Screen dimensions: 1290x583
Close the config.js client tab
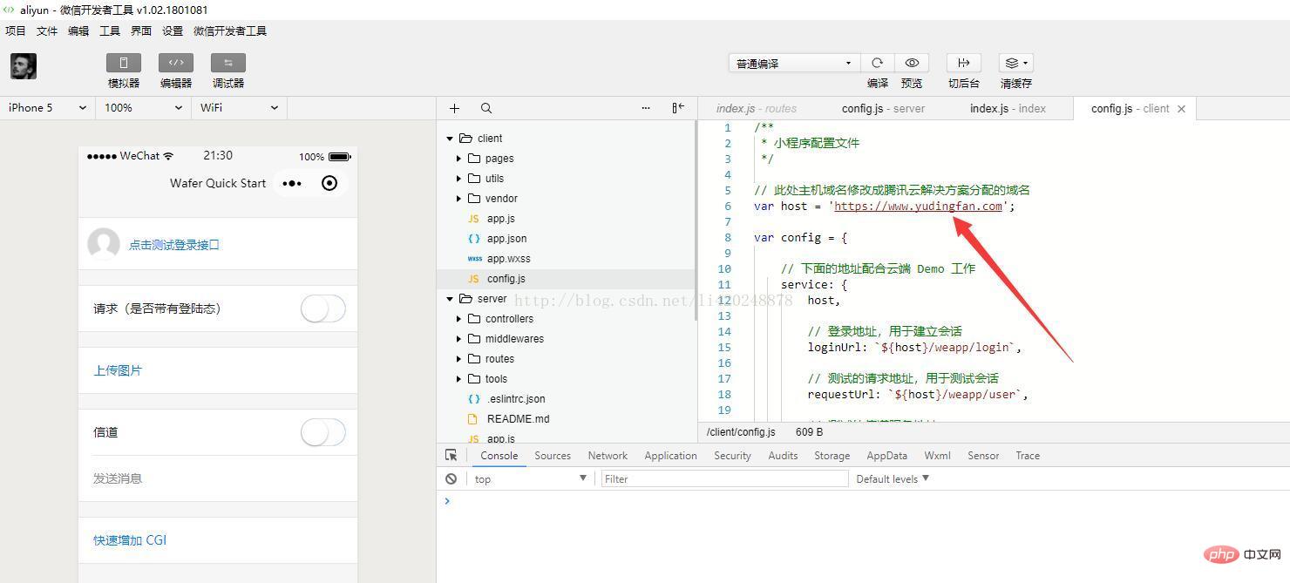pos(1182,109)
